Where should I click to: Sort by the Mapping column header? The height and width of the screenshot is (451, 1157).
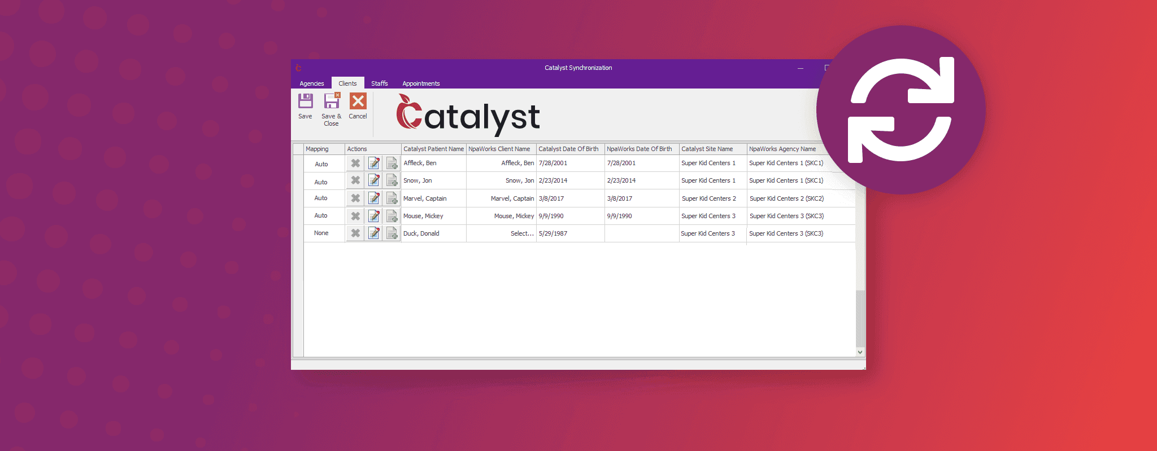pyautogui.click(x=324, y=149)
